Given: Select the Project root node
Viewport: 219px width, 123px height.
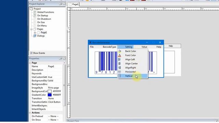Looking at the screenshot, I should click(37, 9).
